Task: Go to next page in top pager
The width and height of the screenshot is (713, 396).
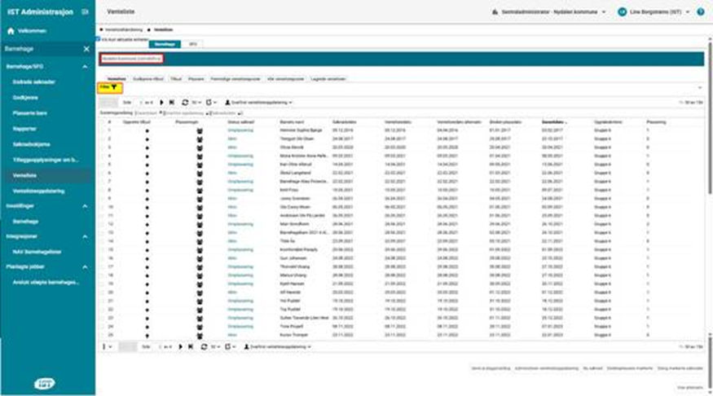Action: [161, 103]
